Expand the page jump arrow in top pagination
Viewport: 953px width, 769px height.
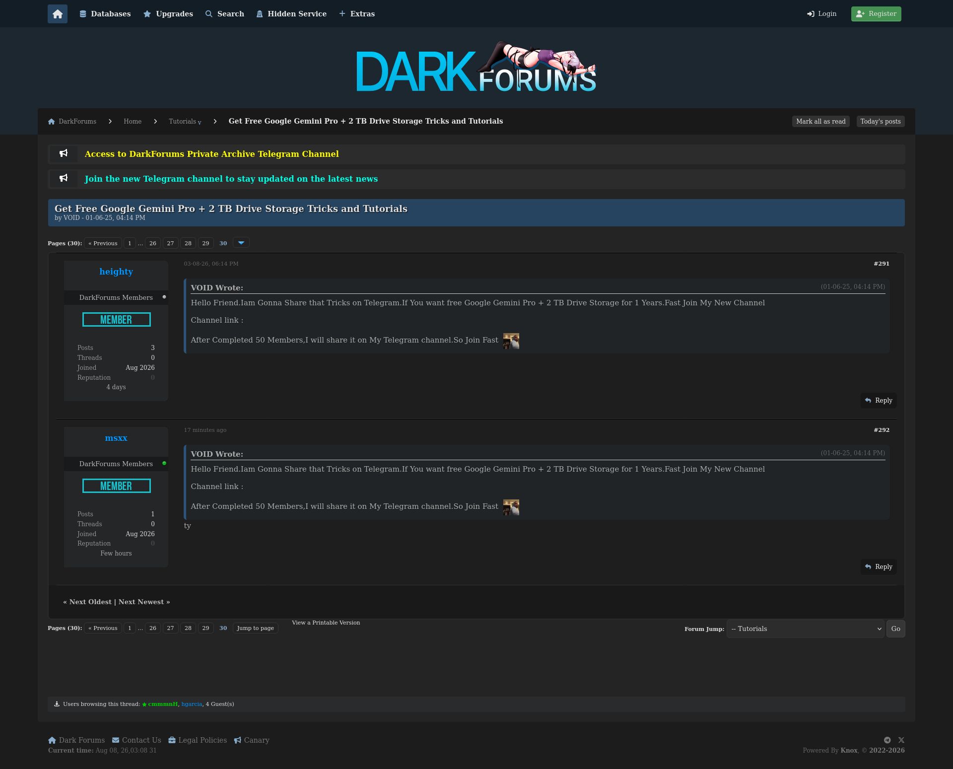click(x=241, y=243)
